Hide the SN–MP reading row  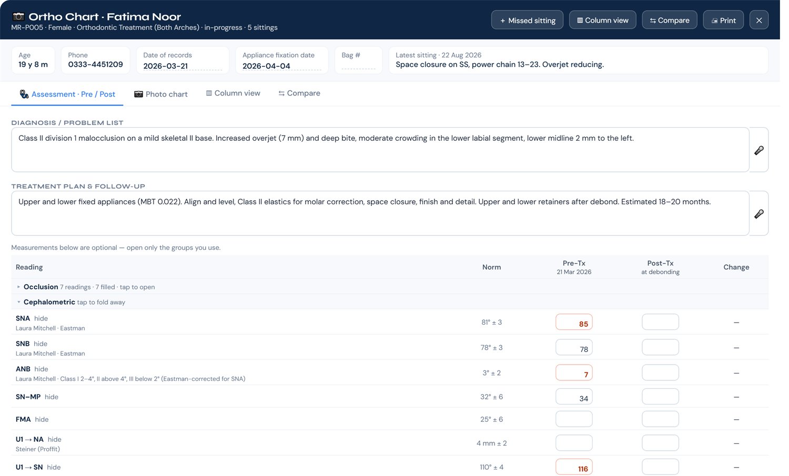[52, 397]
